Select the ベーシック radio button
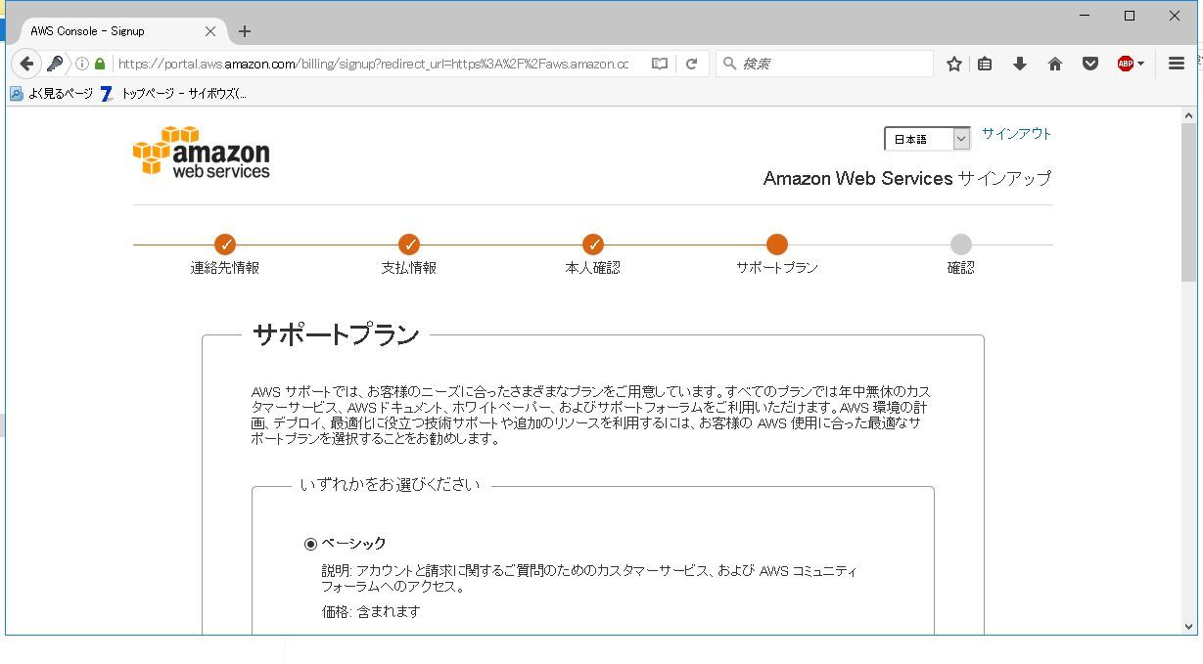 pos(311,544)
